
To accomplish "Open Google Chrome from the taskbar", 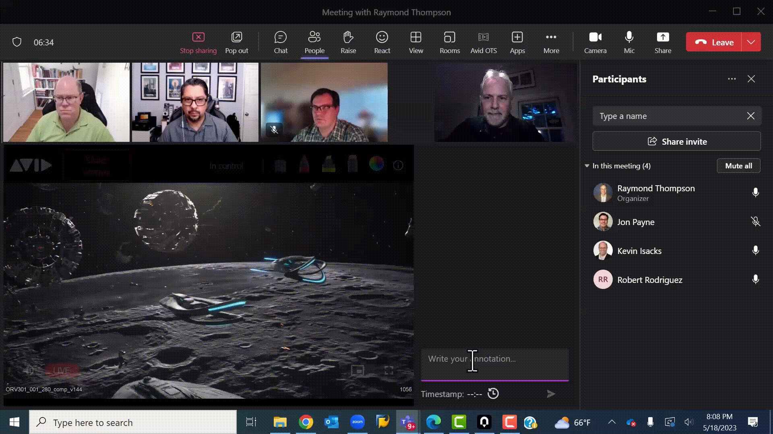I will click(x=306, y=422).
